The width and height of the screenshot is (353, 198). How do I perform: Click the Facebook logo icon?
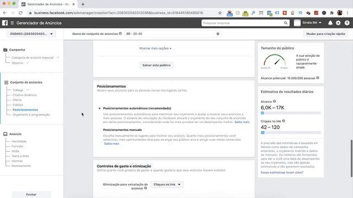click(x=5, y=23)
